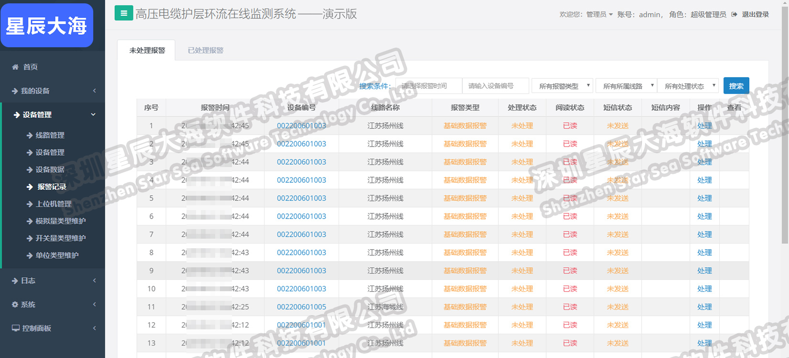Open device 002200601003 link in row 8
Screen dimensions: 789x358
301,253
